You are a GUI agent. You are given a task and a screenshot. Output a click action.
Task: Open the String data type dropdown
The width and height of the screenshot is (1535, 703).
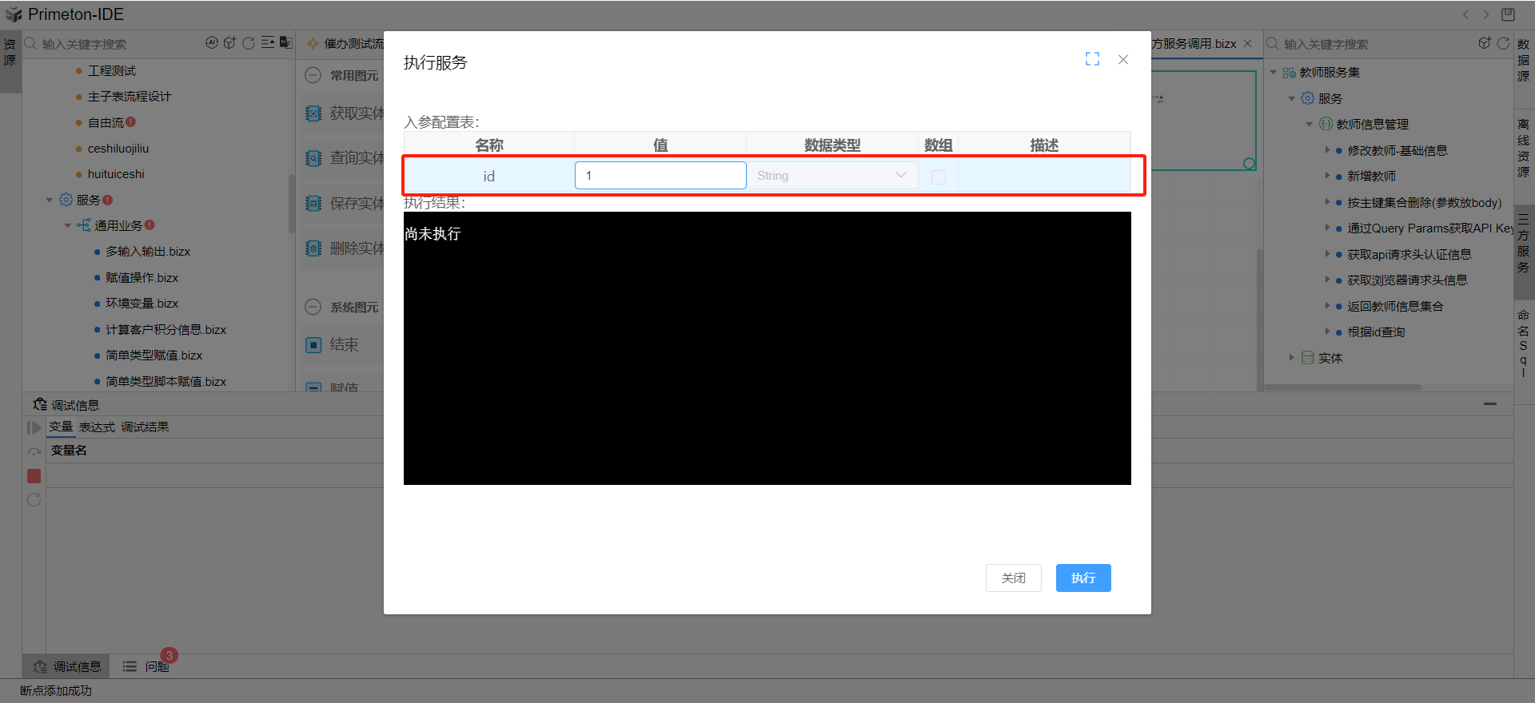point(831,176)
